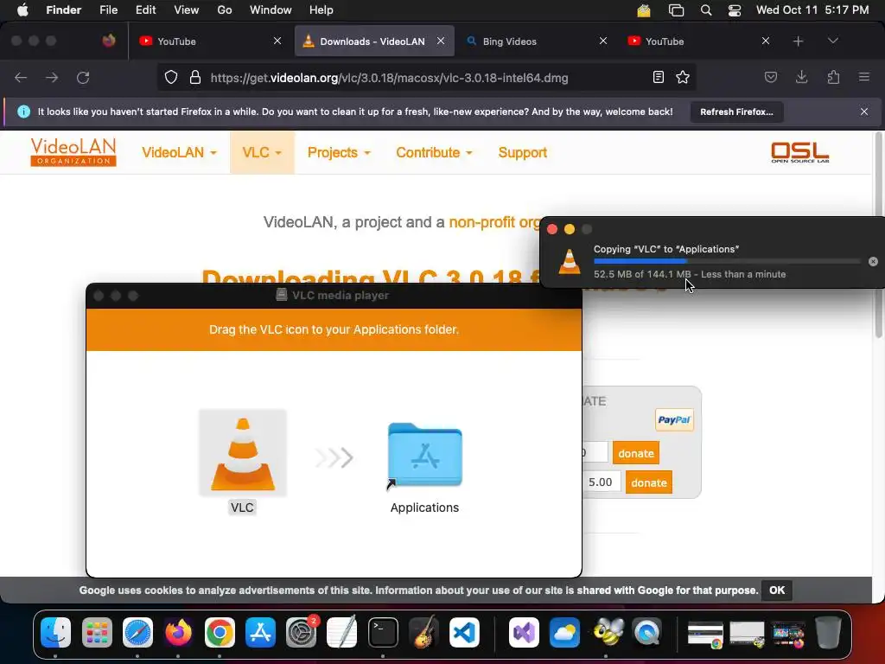Open Firefox hamburger application menu

[x=864, y=77]
